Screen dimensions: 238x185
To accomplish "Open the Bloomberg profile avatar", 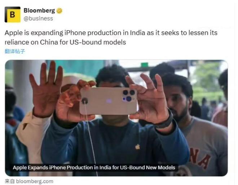I will click(x=13, y=14).
